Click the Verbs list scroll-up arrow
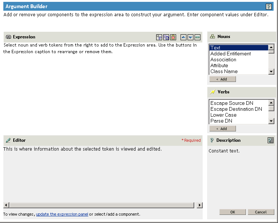This screenshot has height=223, width=278. (271, 103)
